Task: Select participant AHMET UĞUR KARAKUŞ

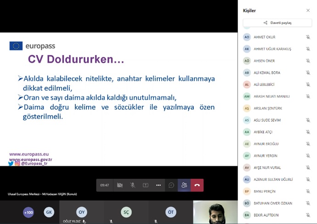Action: tap(277, 49)
